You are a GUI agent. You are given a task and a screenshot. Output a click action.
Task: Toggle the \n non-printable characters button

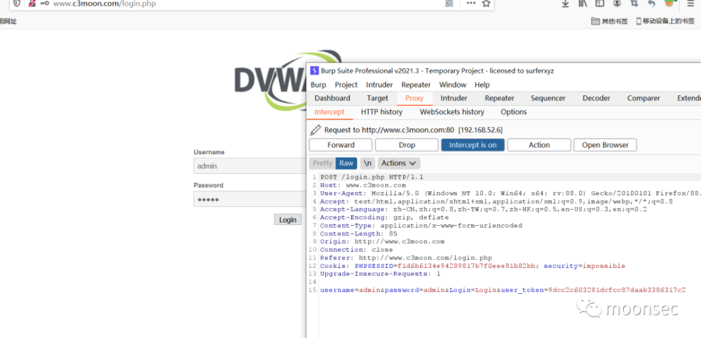click(367, 163)
